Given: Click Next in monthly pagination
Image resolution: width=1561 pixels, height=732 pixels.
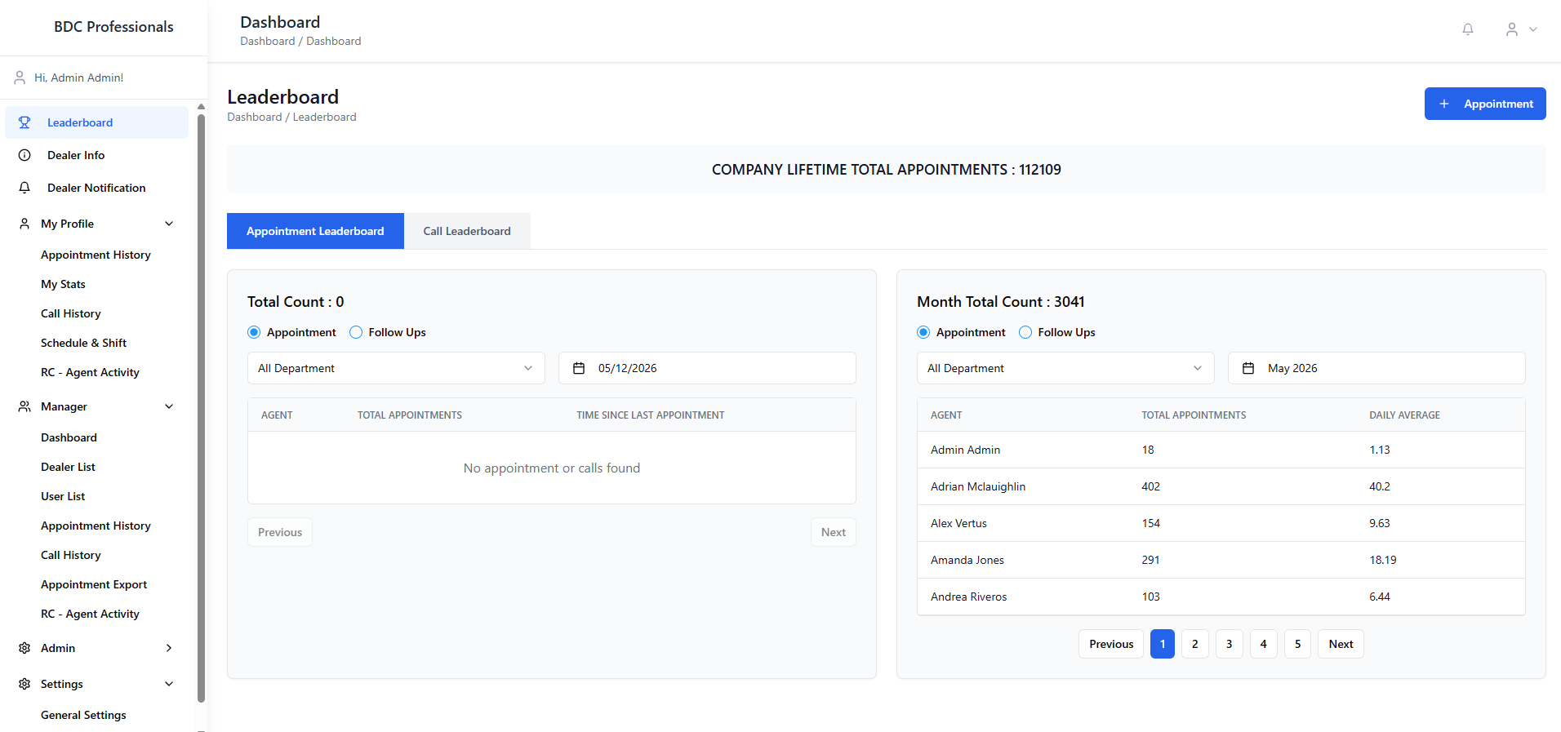Looking at the screenshot, I should coord(1341,644).
